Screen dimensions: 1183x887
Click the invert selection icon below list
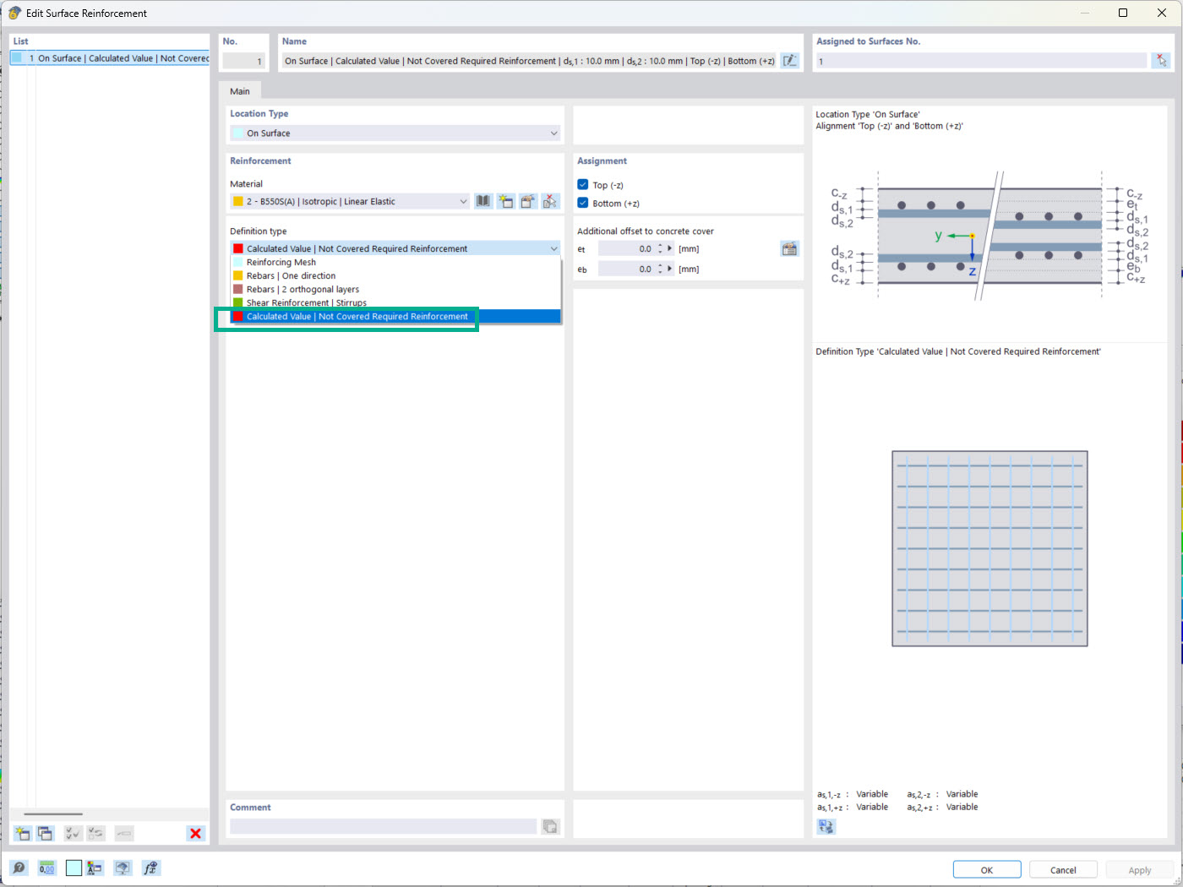95,833
